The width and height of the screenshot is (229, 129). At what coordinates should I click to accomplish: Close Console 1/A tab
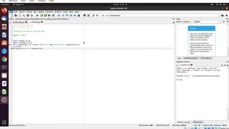[191, 65]
